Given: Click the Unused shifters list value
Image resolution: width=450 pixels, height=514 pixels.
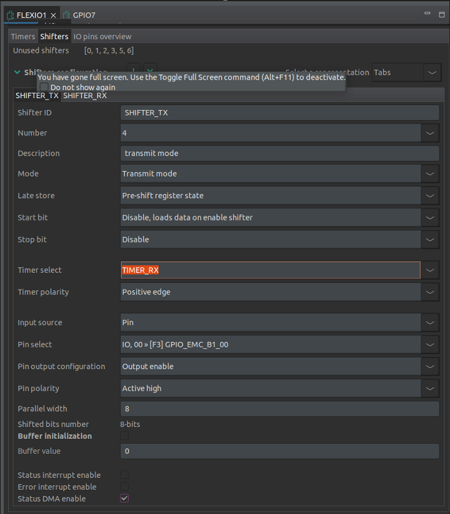Looking at the screenshot, I should pyautogui.click(x=109, y=50).
